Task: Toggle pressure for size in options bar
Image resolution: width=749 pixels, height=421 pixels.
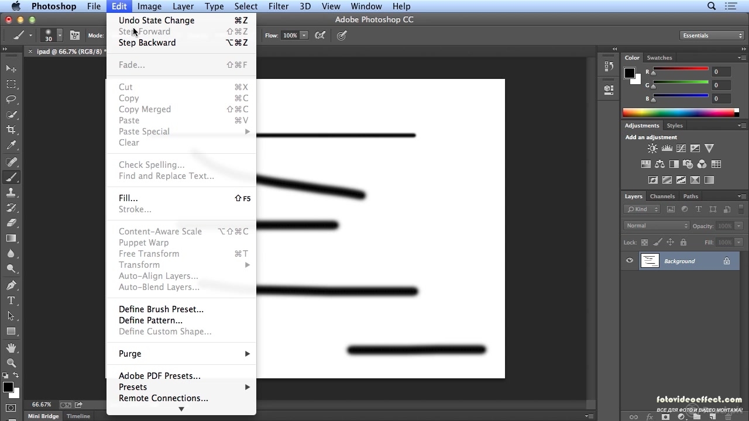Action: pos(342,36)
